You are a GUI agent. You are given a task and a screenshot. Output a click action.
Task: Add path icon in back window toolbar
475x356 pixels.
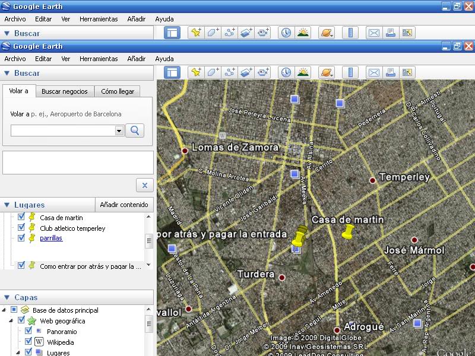point(229,33)
